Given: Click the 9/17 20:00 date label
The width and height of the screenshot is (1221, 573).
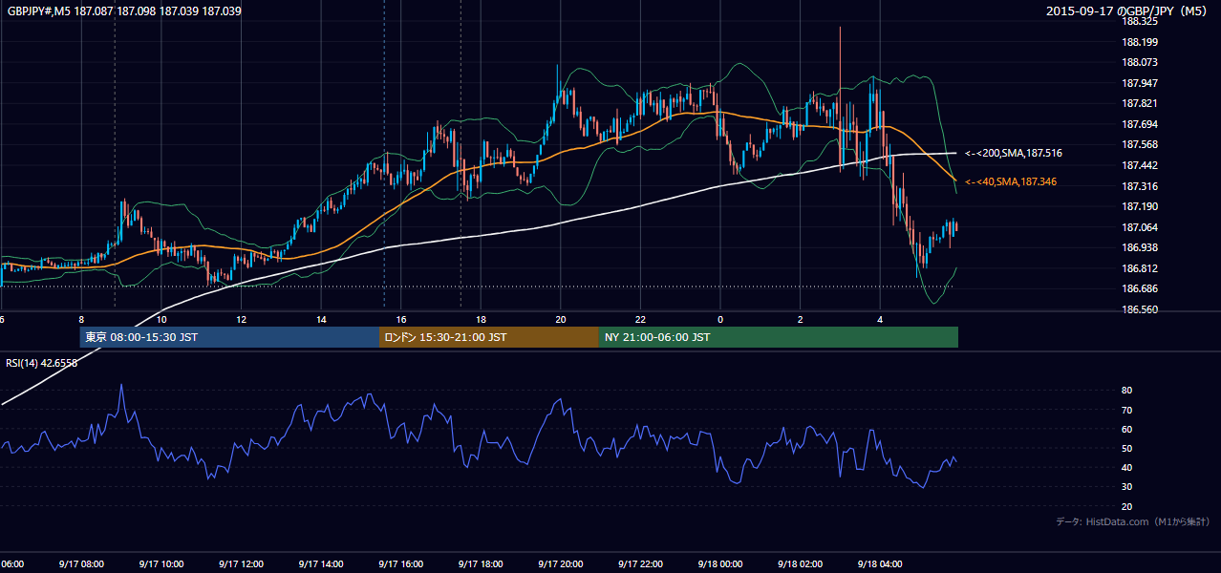Looking at the screenshot, I should (561, 564).
